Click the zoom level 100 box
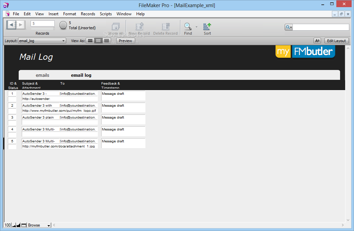This screenshot has width=354, height=231. coord(7,225)
